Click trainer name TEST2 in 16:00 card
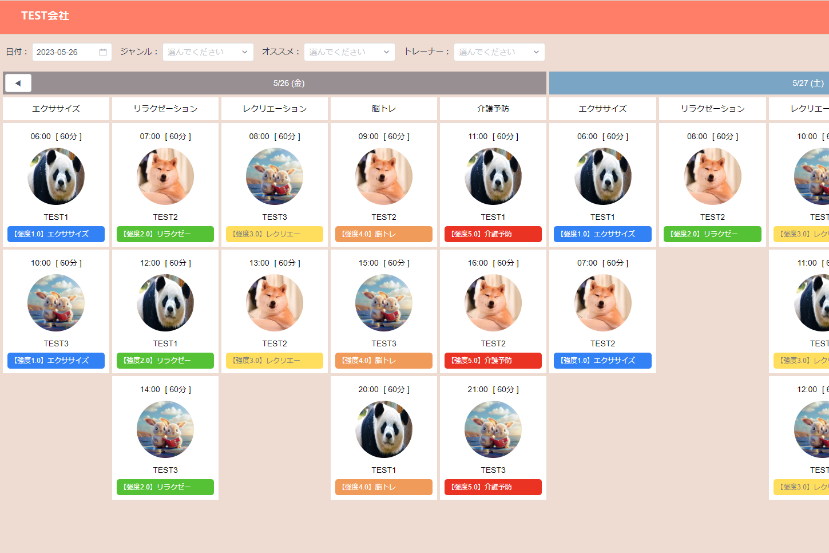The image size is (829, 553). pyautogui.click(x=493, y=344)
